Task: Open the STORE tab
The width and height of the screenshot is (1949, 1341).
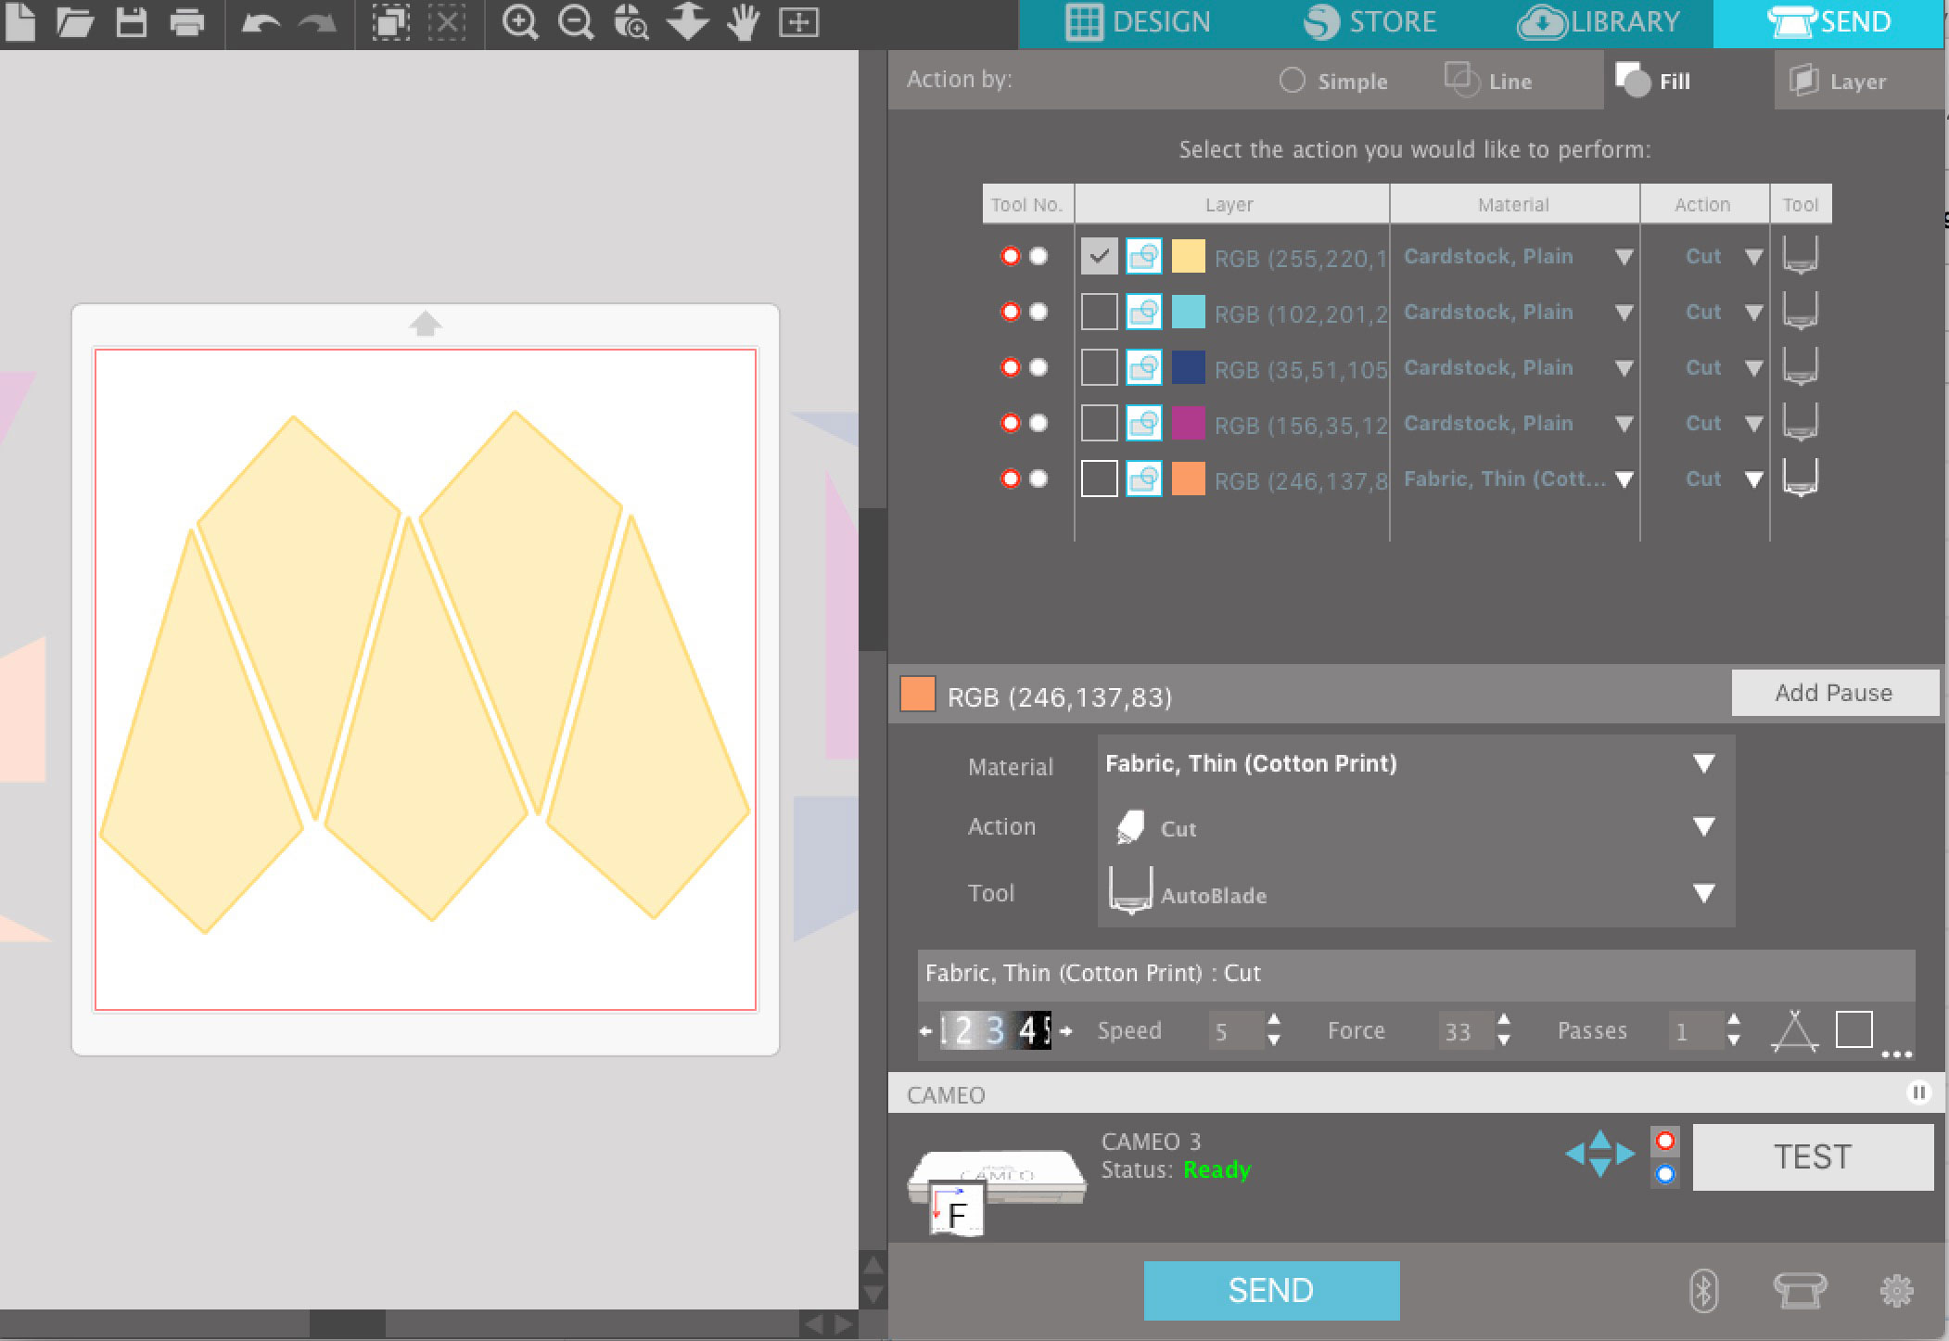Action: pyautogui.click(x=1369, y=22)
